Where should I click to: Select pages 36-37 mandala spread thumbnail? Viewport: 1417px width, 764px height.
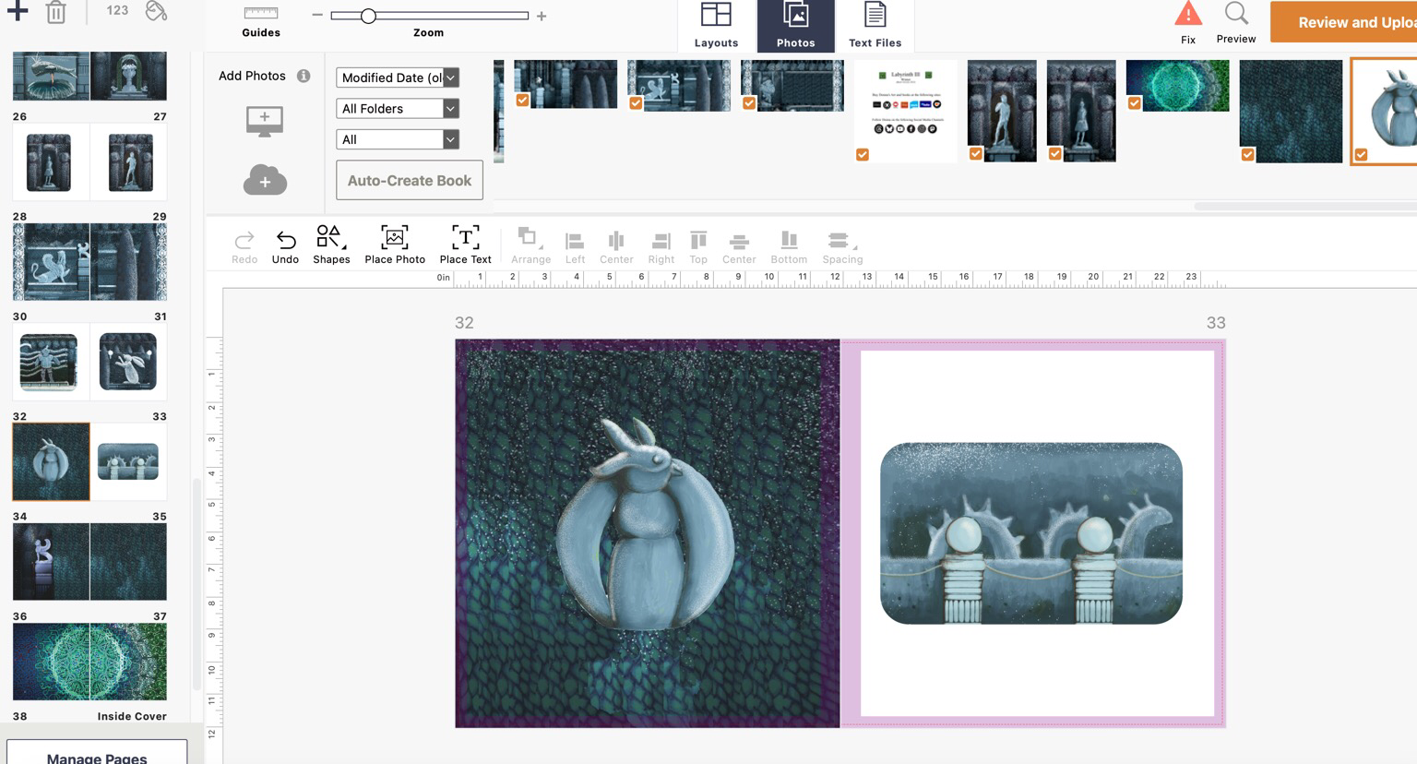(x=89, y=662)
